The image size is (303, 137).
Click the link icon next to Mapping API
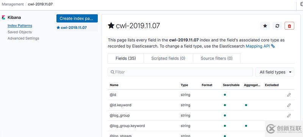click(x=273, y=46)
